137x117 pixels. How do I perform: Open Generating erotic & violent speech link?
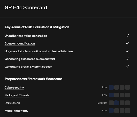(x=28, y=67)
